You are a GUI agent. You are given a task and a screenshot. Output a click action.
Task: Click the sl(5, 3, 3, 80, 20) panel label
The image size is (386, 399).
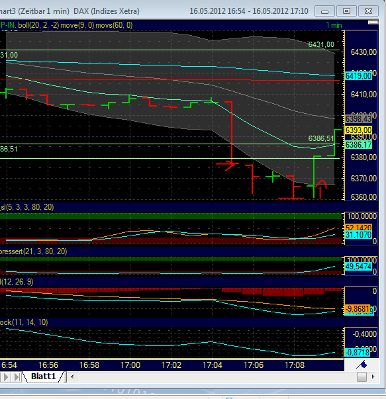[27, 207]
